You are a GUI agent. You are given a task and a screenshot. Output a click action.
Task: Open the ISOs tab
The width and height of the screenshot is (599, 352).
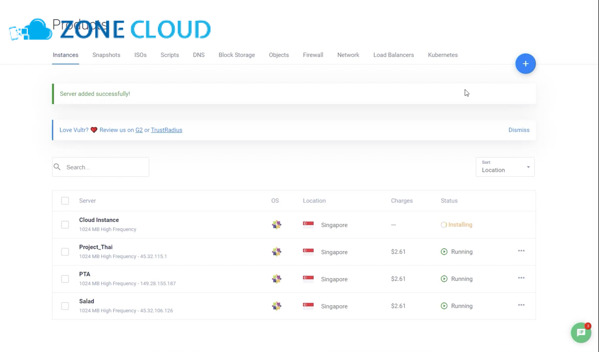click(x=140, y=55)
